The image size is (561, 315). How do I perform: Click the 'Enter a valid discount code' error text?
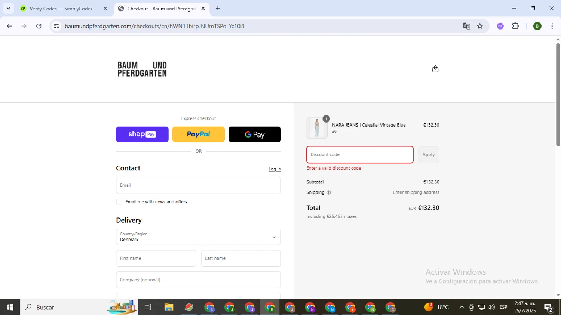[334, 168]
